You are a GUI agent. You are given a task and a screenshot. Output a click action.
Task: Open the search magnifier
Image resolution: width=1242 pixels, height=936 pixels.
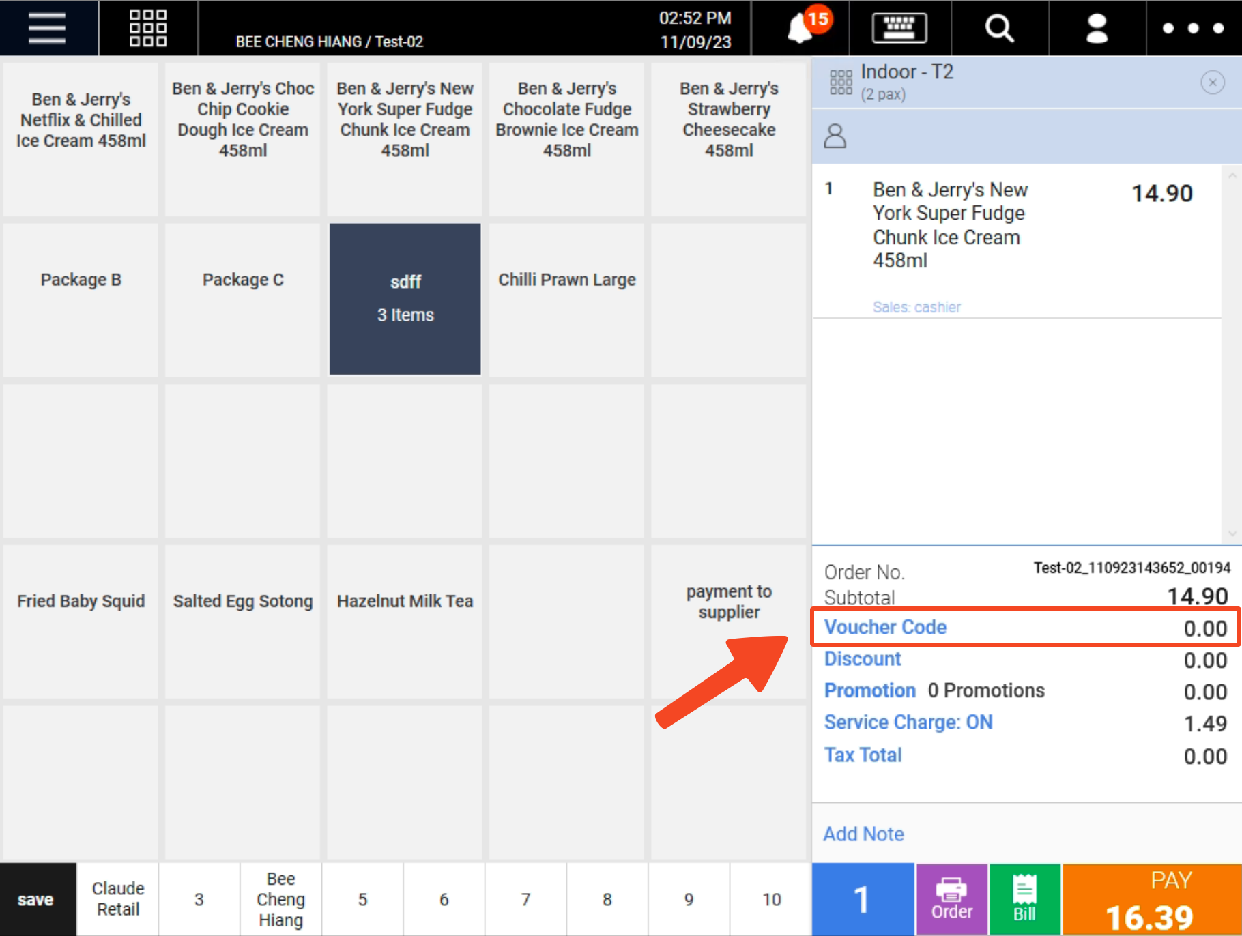tap(999, 28)
